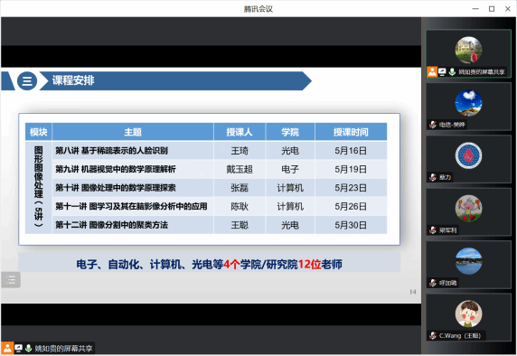Click the 授课时间 table header
This screenshot has width=517, height=356.
point(351,132)
